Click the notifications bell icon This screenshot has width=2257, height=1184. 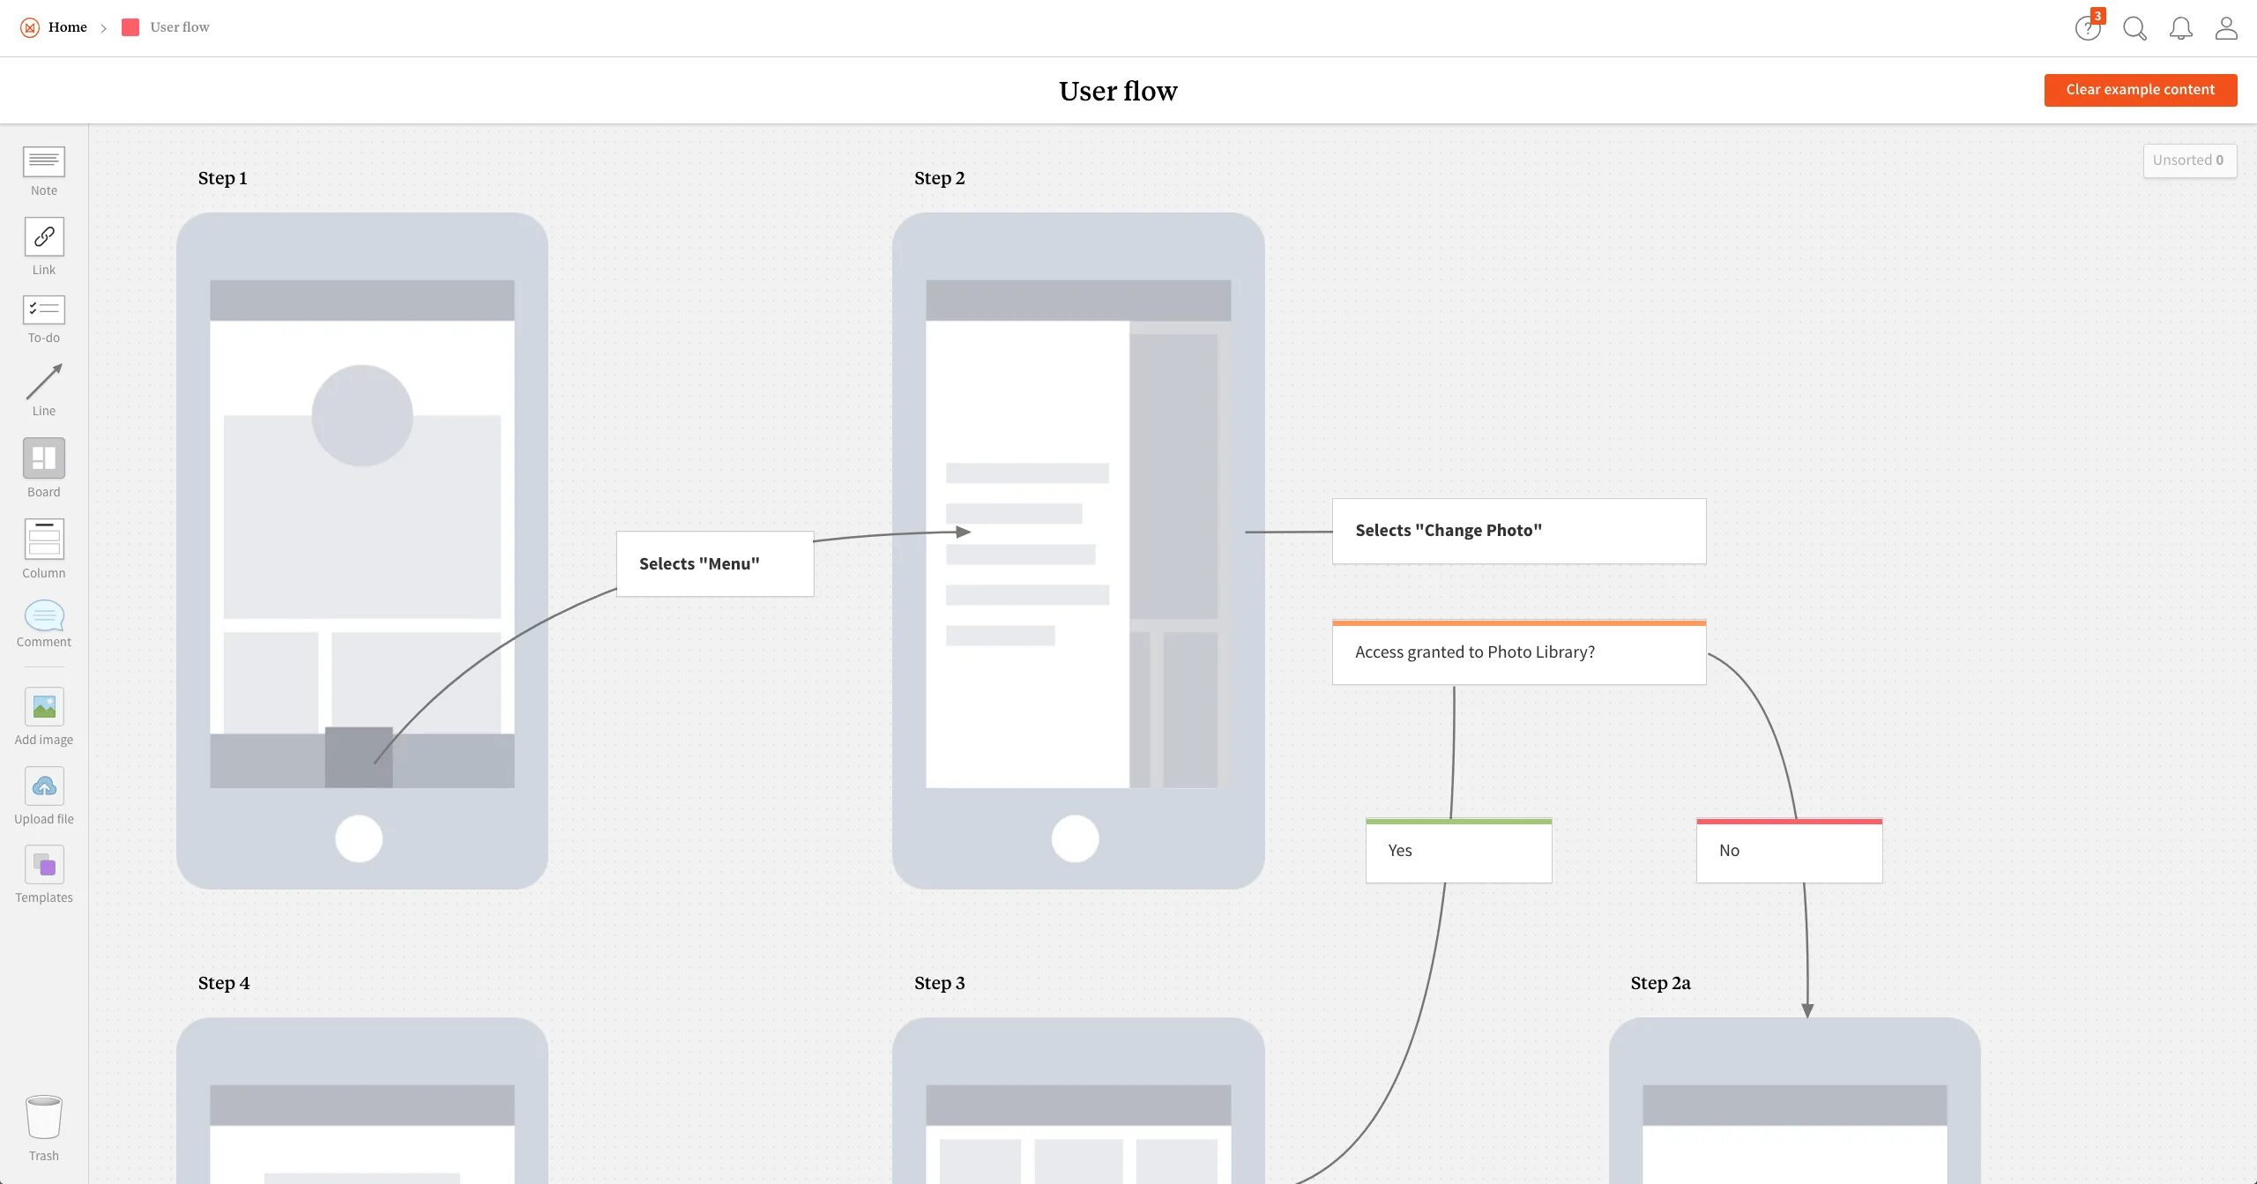(2181, 26)
